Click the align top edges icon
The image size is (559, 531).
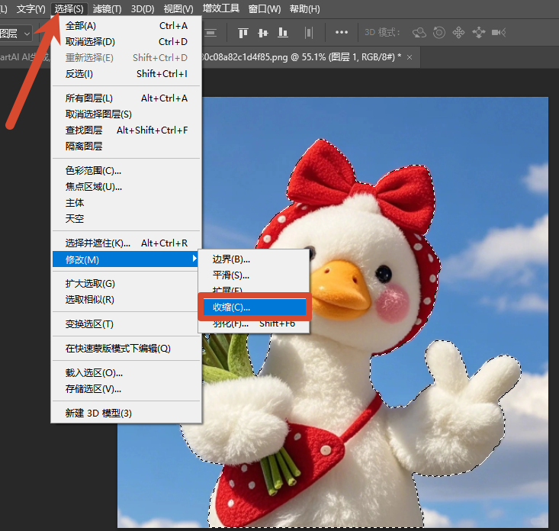[243, 33]
